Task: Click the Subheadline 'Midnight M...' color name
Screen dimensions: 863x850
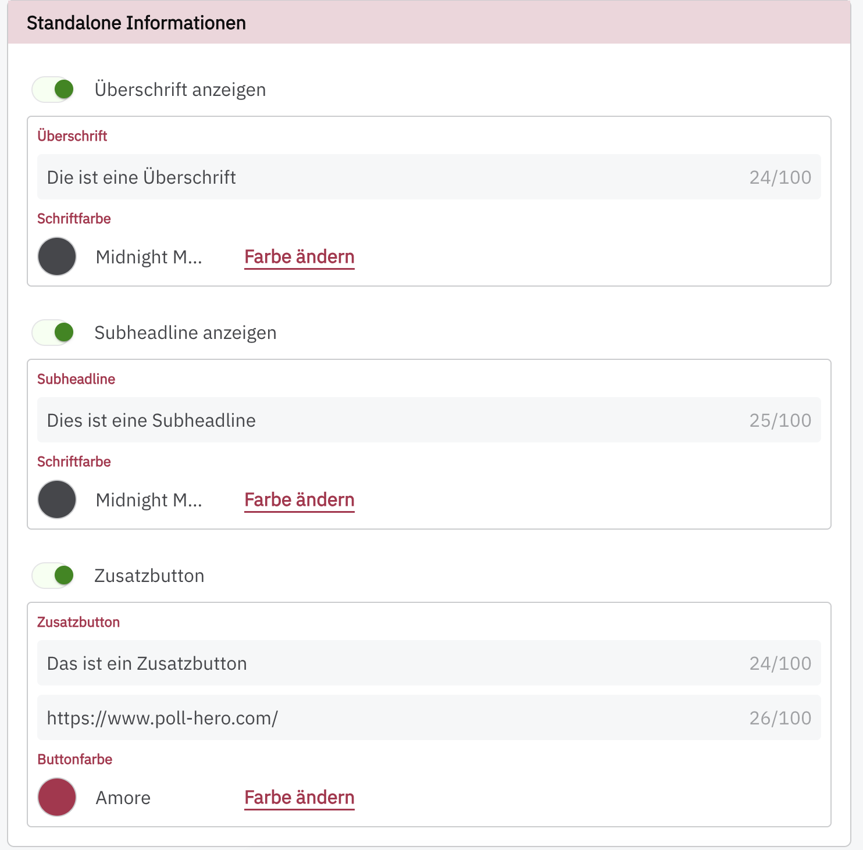Action: pyautogui.click(x=149, y=499)
